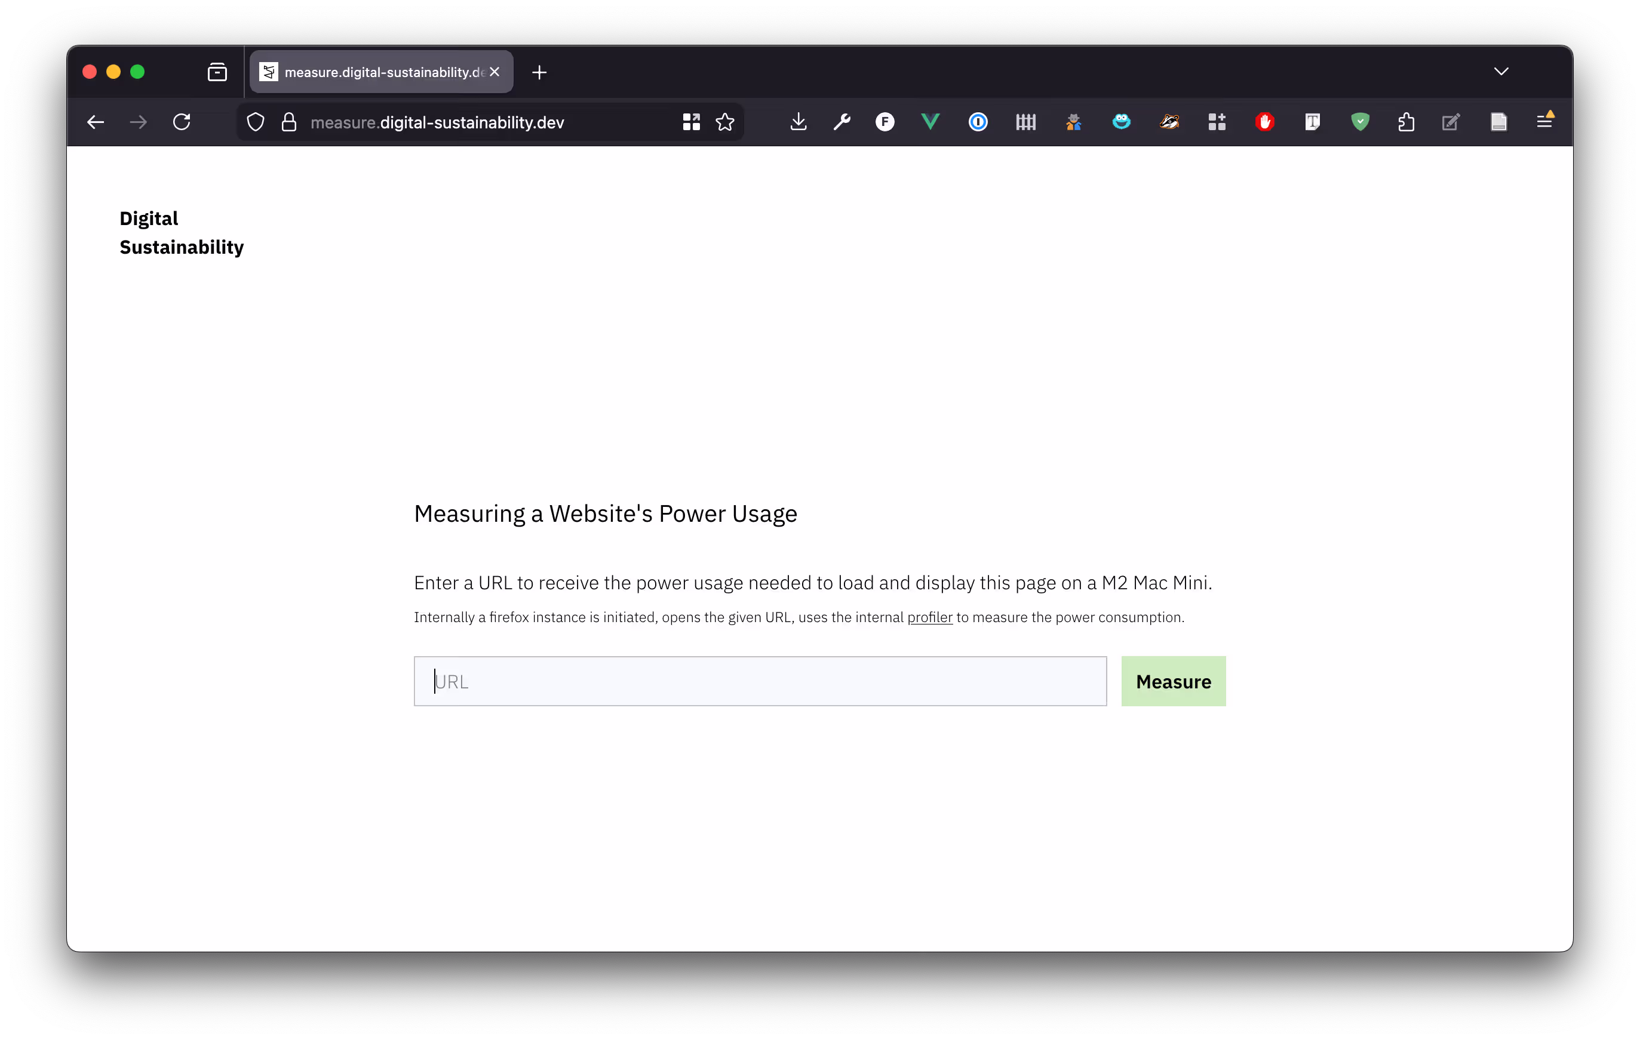
Task: Click the Cookie Monster extension icon
Action: click(x=1121, y=122)
